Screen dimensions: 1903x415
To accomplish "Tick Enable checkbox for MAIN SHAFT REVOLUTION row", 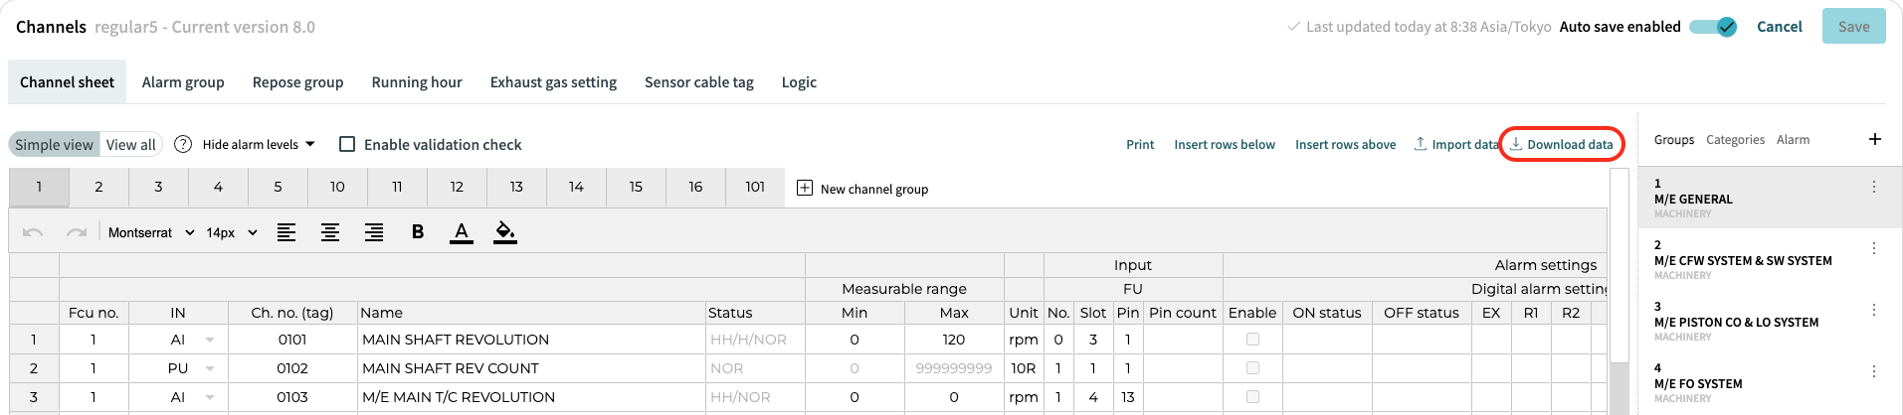I will pos(1252,340).
